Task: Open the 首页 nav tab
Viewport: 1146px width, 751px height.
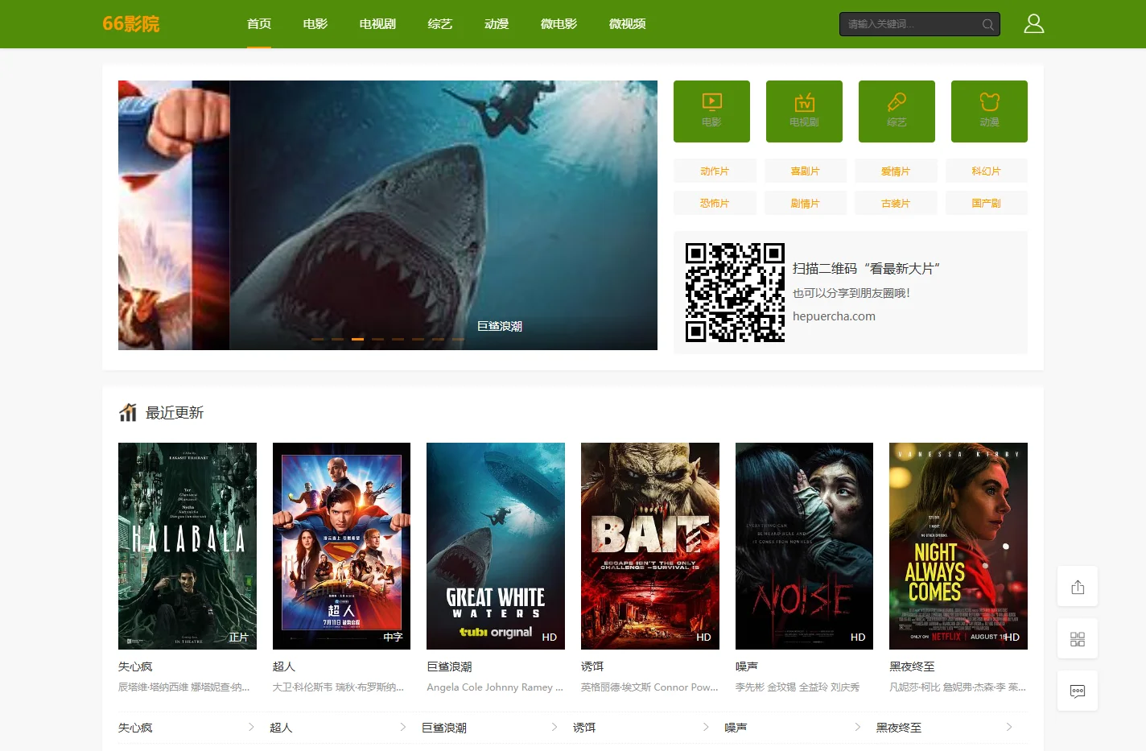Action: tap(259, 24)
